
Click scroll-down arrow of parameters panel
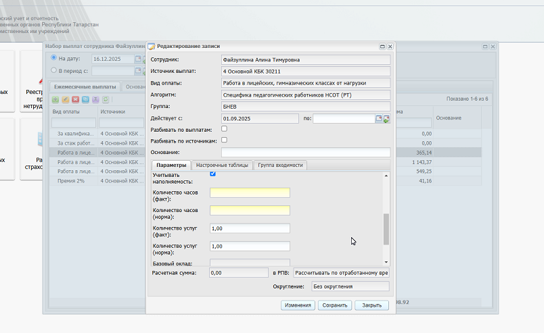pos(386,262)
